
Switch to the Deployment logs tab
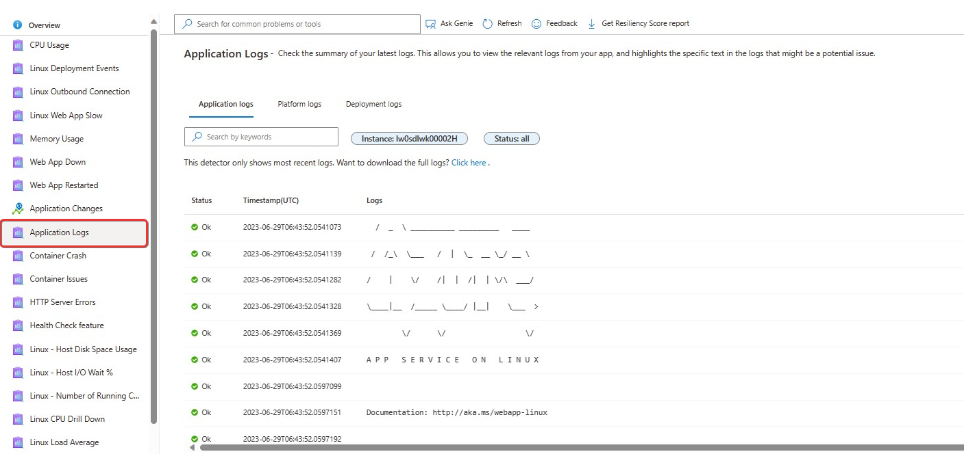[373, 105]
